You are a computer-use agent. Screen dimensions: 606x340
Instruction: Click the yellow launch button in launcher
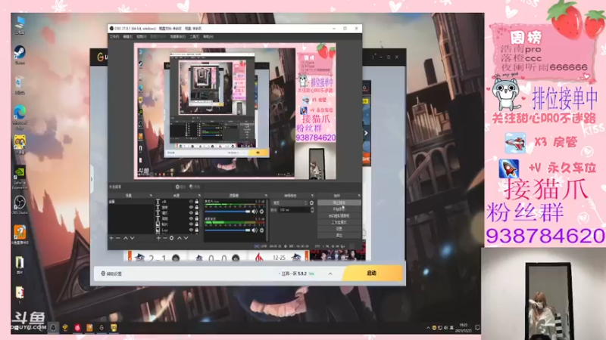point(372,273)
